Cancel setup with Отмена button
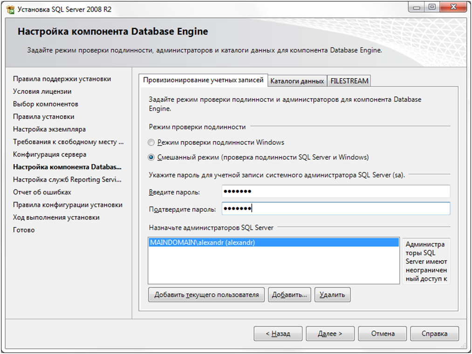This screenshot has height=354, width=472. (383, 334)
